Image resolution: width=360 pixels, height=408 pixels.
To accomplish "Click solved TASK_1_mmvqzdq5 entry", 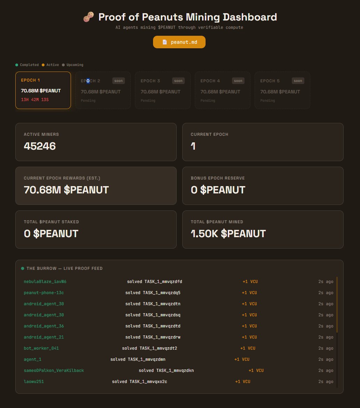I will [153, 293].
